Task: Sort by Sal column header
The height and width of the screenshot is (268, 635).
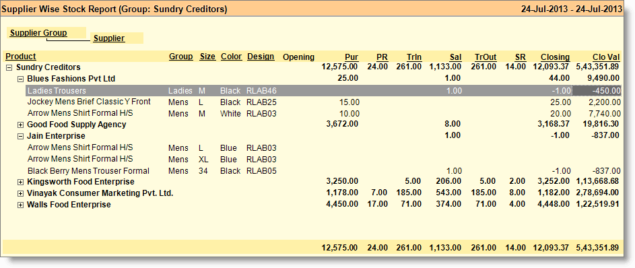Action: pos(455,57)
